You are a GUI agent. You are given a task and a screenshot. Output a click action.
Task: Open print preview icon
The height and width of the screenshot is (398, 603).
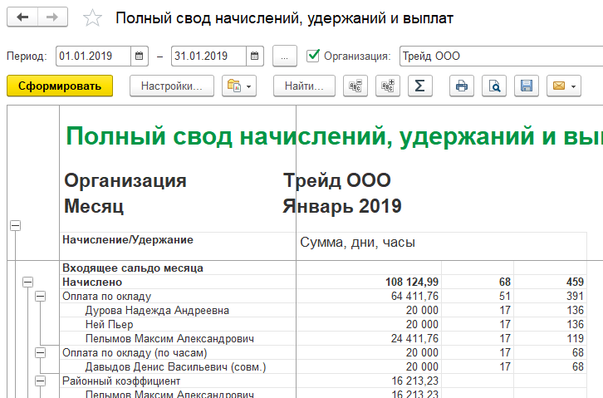[x=494, y=86]
